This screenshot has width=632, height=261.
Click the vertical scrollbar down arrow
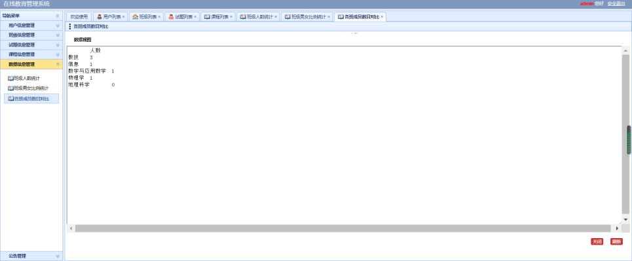click(625, 220)
